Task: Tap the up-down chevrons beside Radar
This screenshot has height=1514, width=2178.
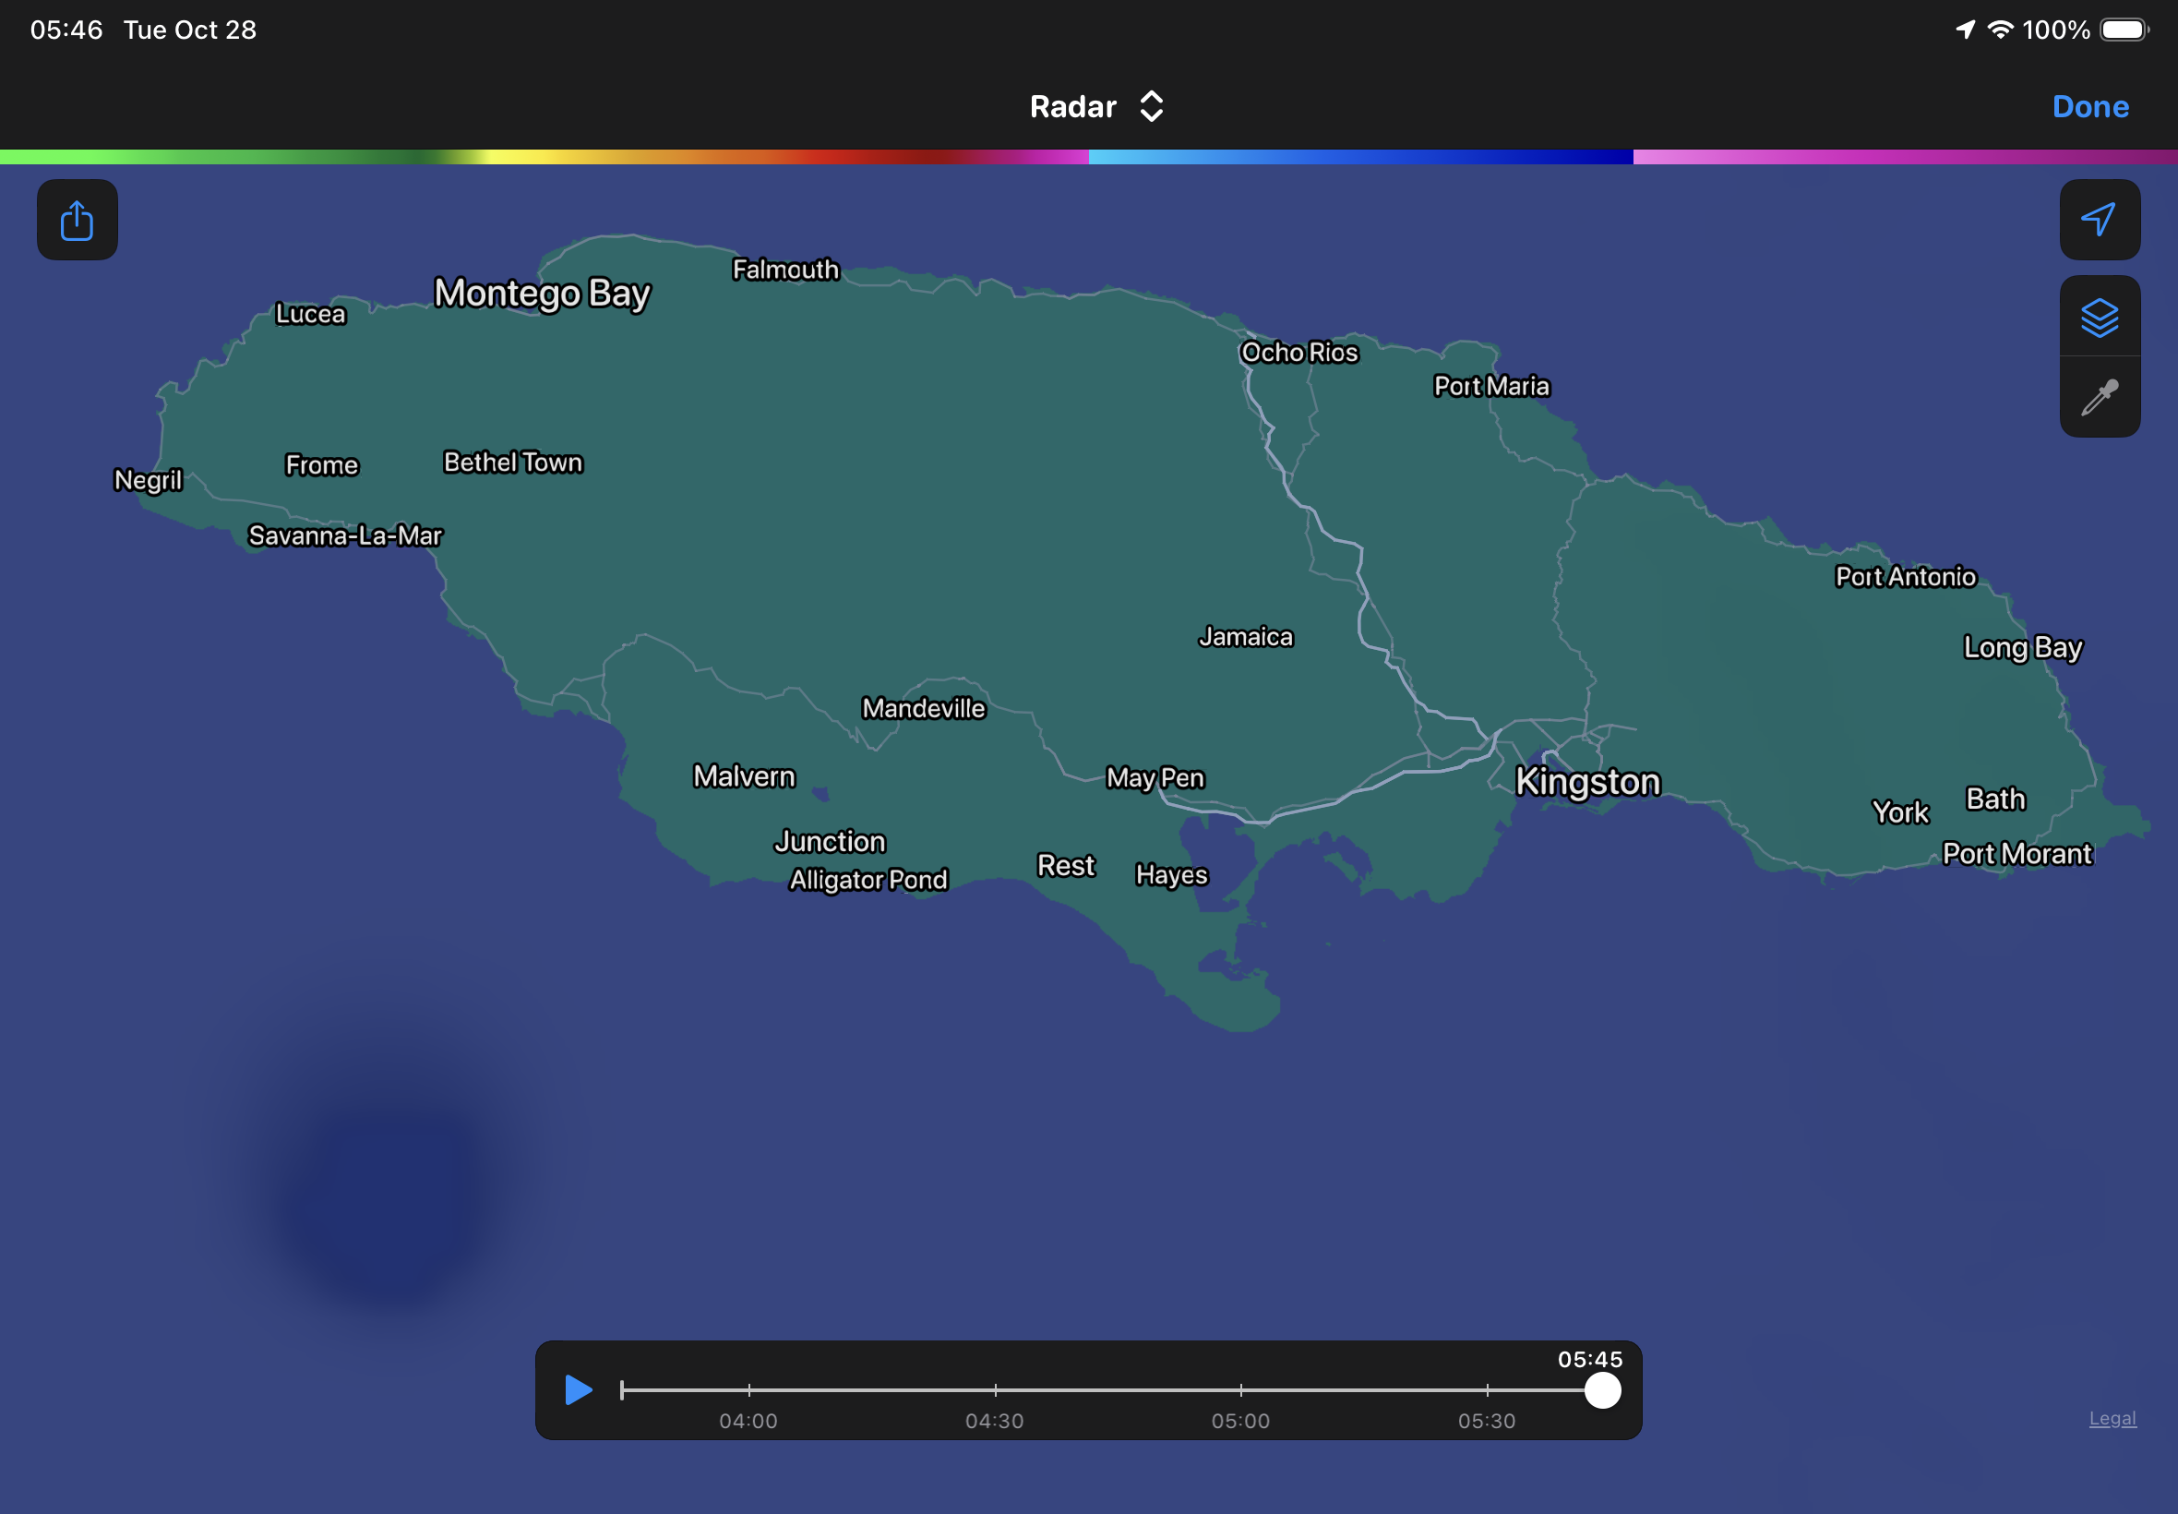Action: [x=1151, y=106]
